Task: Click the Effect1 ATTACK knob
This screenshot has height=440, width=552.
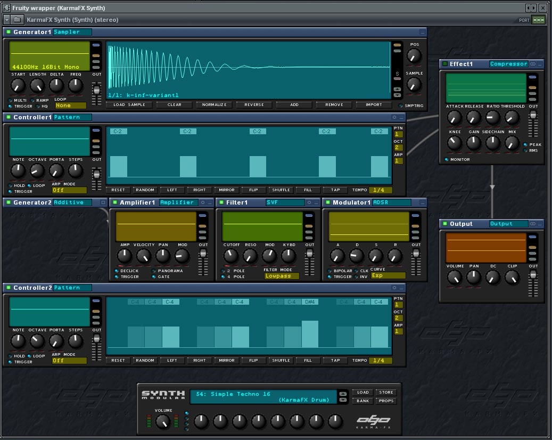Action: [x=454, y=117]
